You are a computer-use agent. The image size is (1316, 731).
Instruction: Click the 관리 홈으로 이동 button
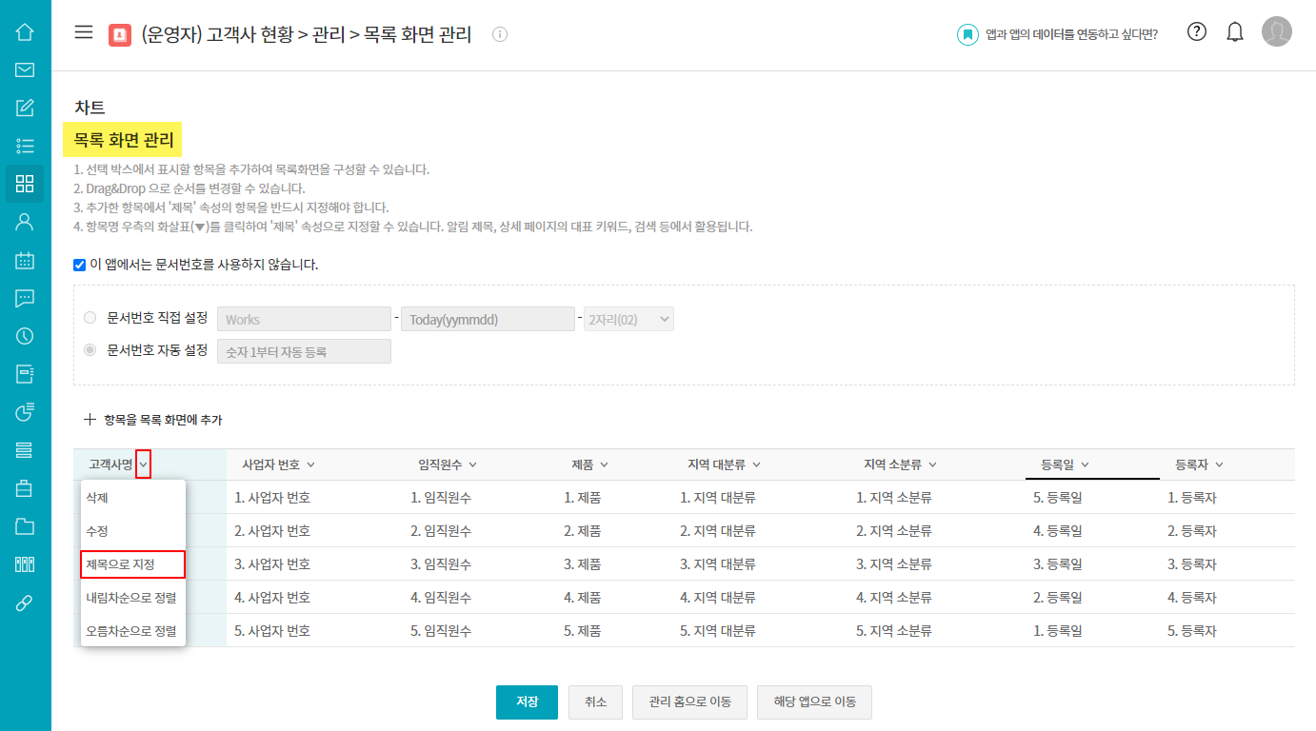pyautogui.click(x=690, y=701)
